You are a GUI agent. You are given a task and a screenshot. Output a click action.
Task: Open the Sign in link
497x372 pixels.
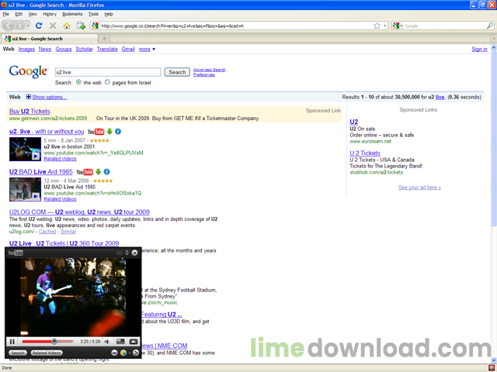(x=479, y=49)
